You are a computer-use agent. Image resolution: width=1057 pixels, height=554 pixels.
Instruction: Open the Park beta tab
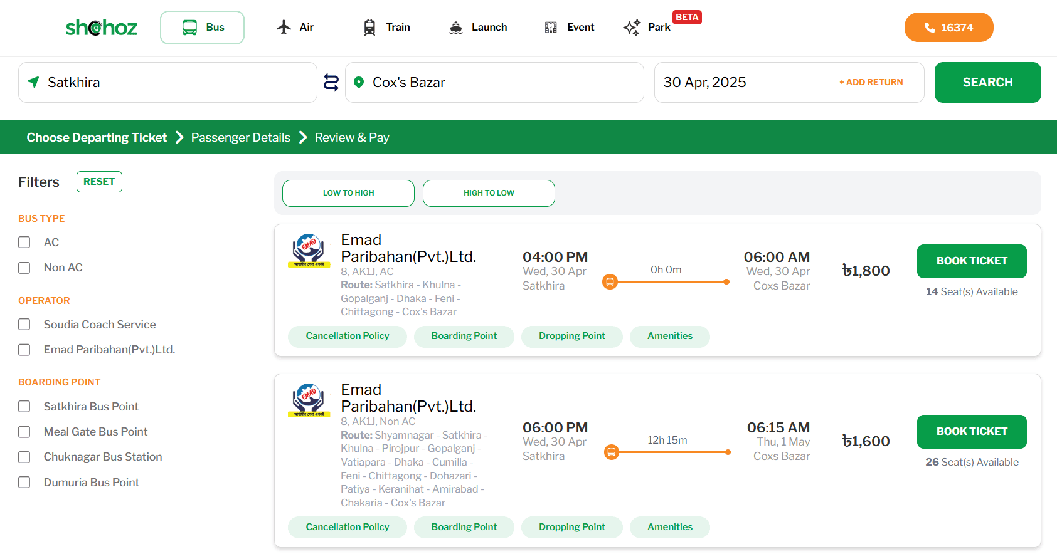pyautogui.click(x=647, y=28)
